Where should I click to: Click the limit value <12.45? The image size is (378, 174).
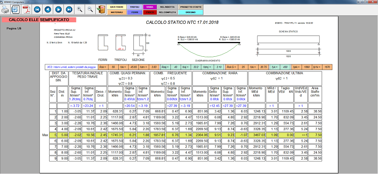215,106
